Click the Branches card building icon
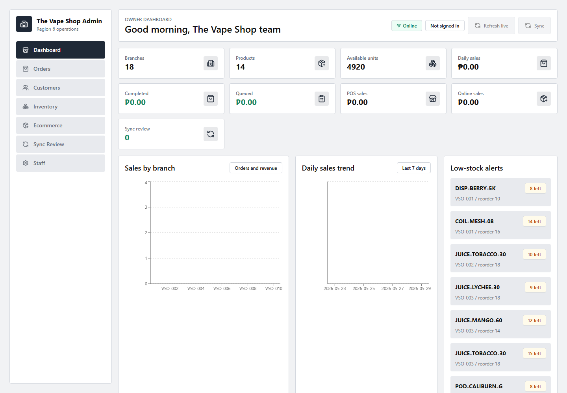 211,63
